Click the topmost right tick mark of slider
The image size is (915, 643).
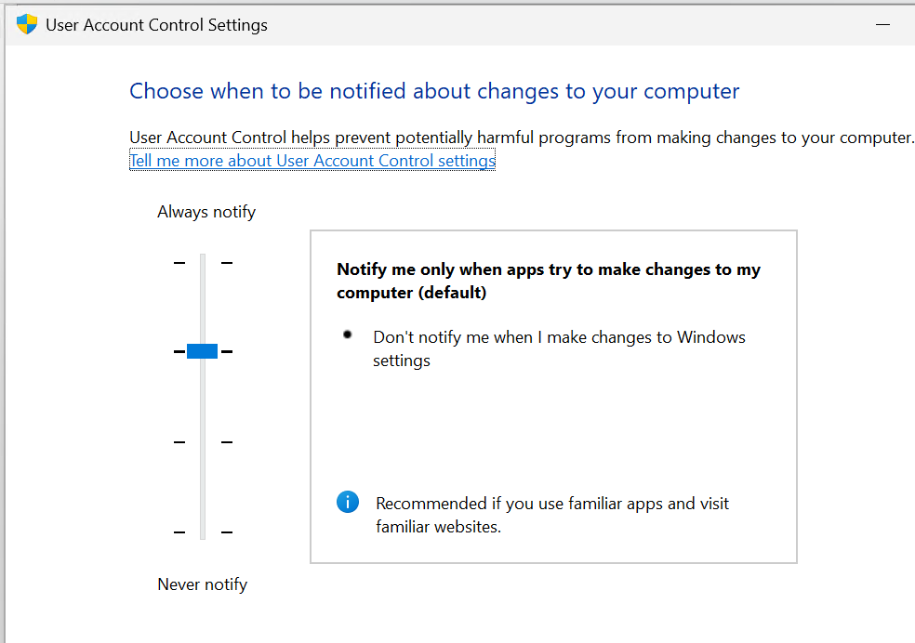point(227,263)
